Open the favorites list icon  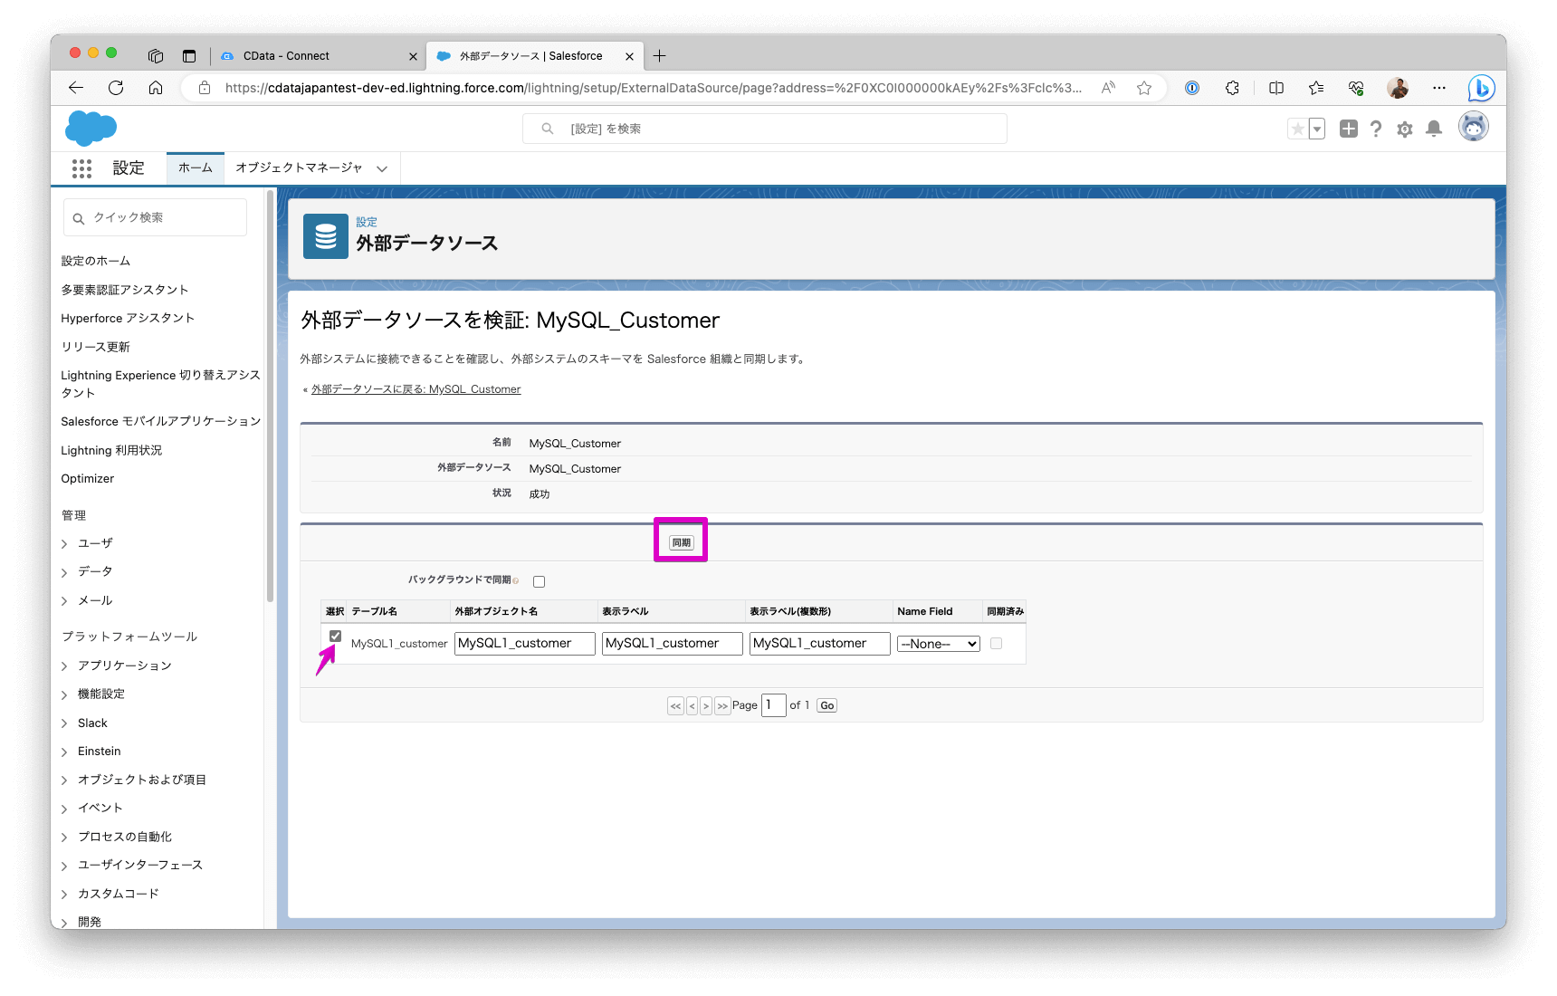[1316, 88]
